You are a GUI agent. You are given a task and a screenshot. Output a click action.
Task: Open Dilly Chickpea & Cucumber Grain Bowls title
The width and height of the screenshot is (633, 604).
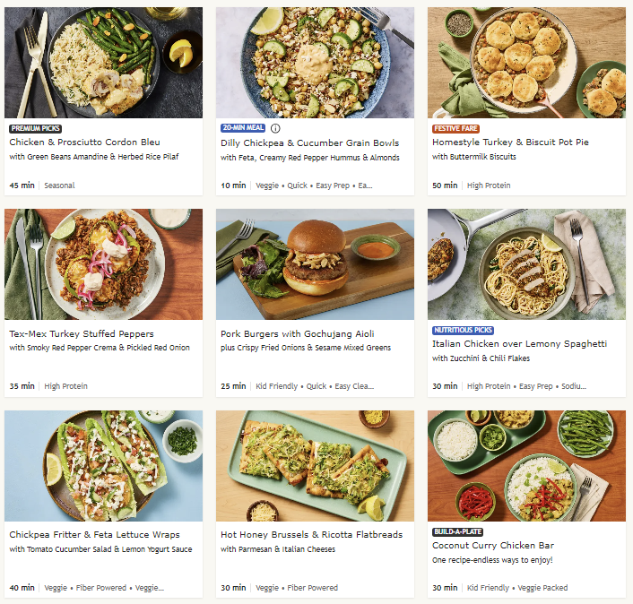(309, 142)
